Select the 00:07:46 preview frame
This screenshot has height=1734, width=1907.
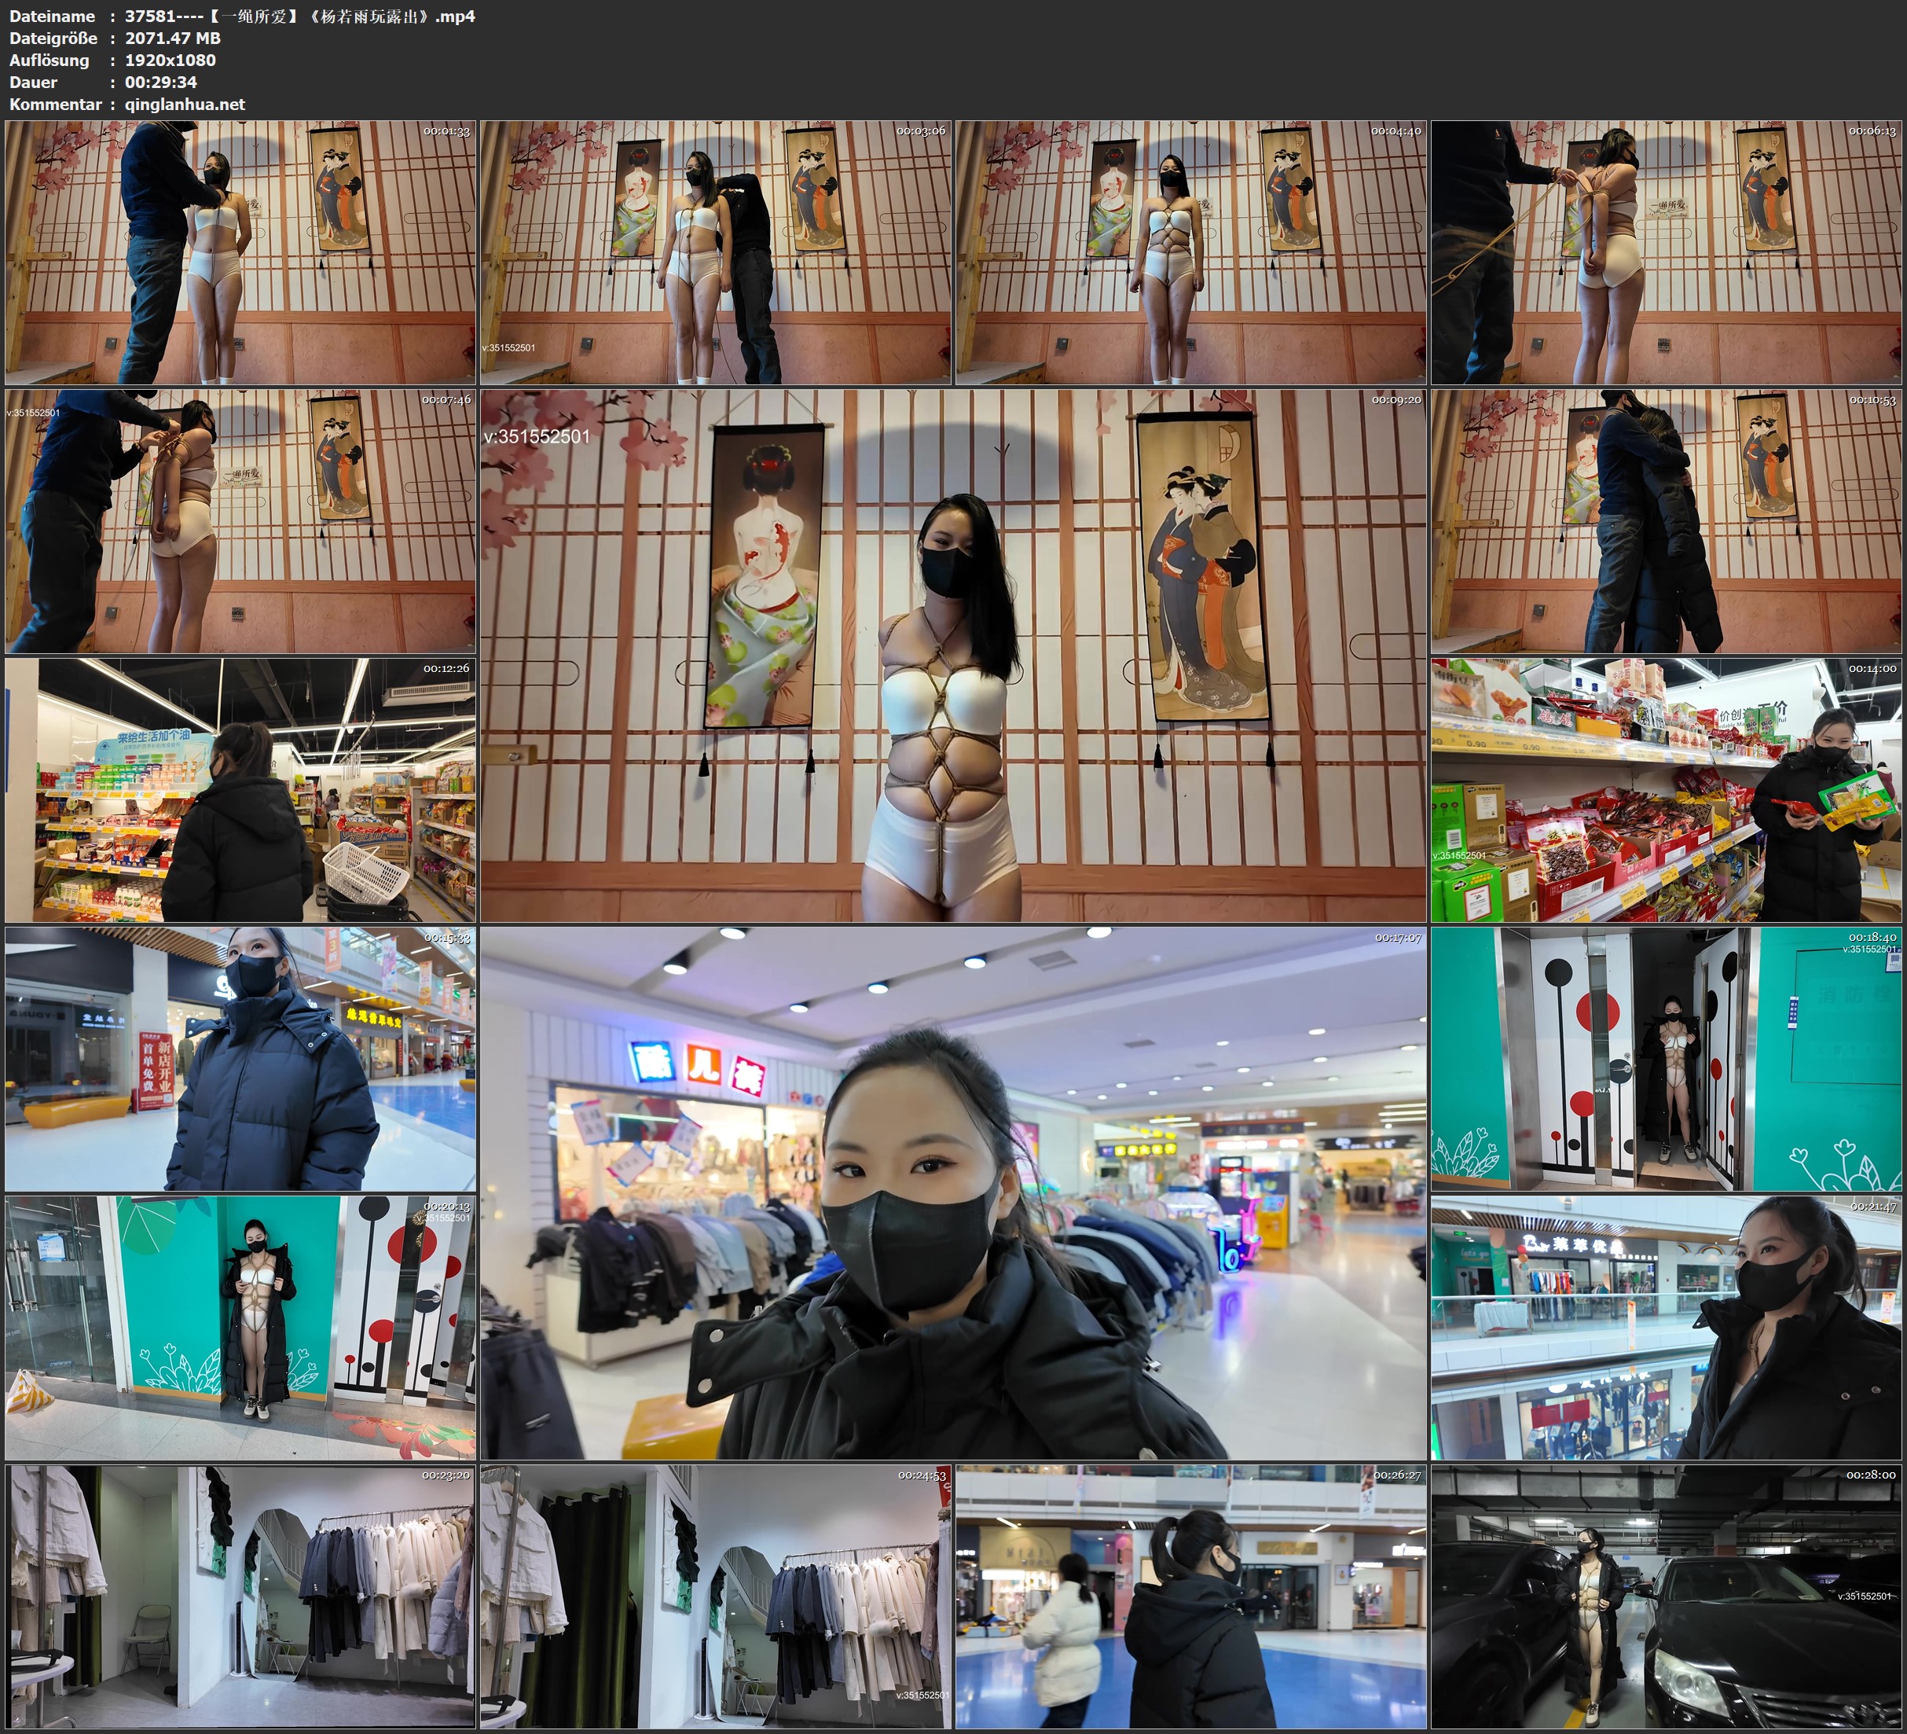(240, 520)
